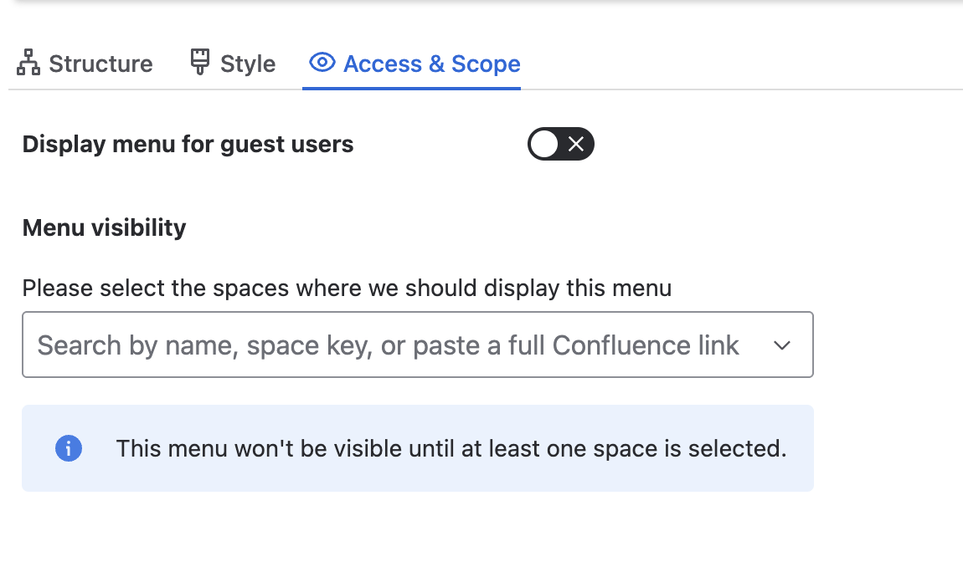This screenshot has width=963, height=572.
Task: Expand spaces list with chevron arrow
Action: 782,345
